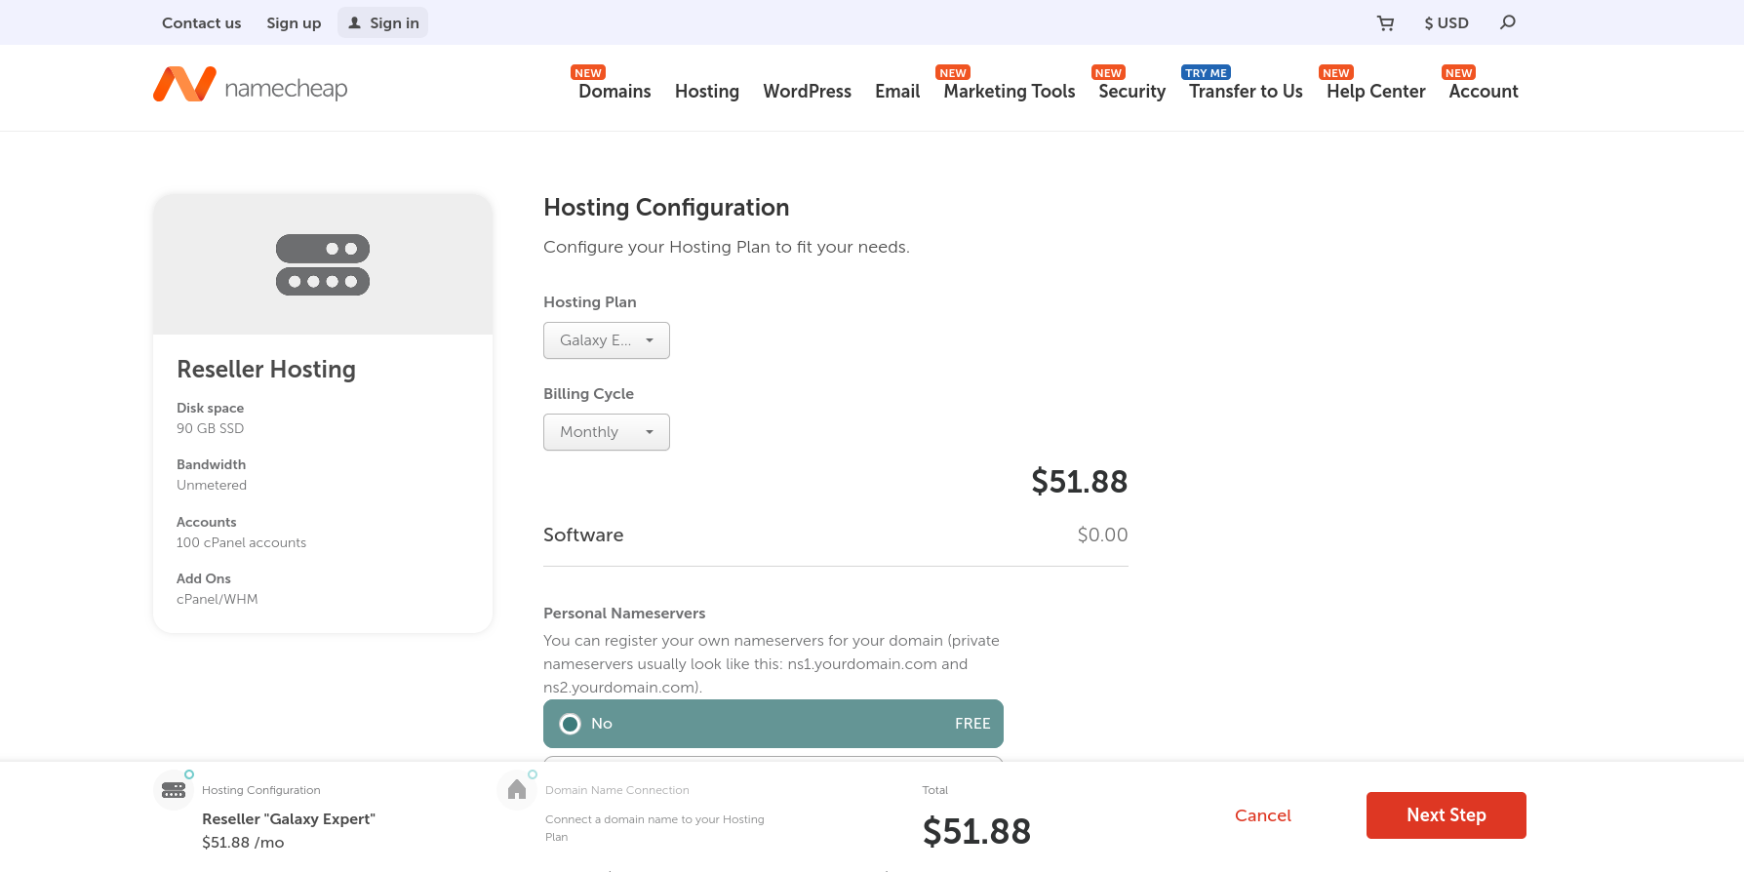The image size is (1744, 872).
Task: Open the Domains menu
Action: 614,92
